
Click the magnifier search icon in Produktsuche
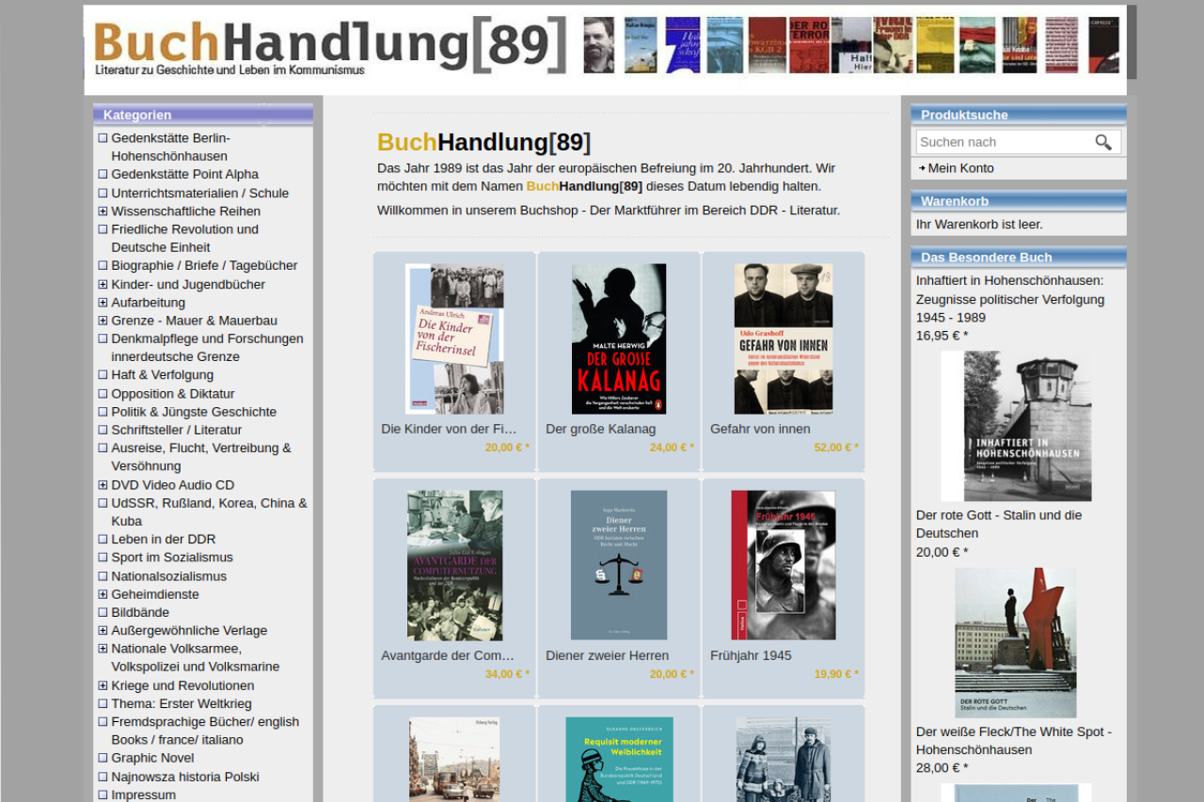click(1103, 142)
